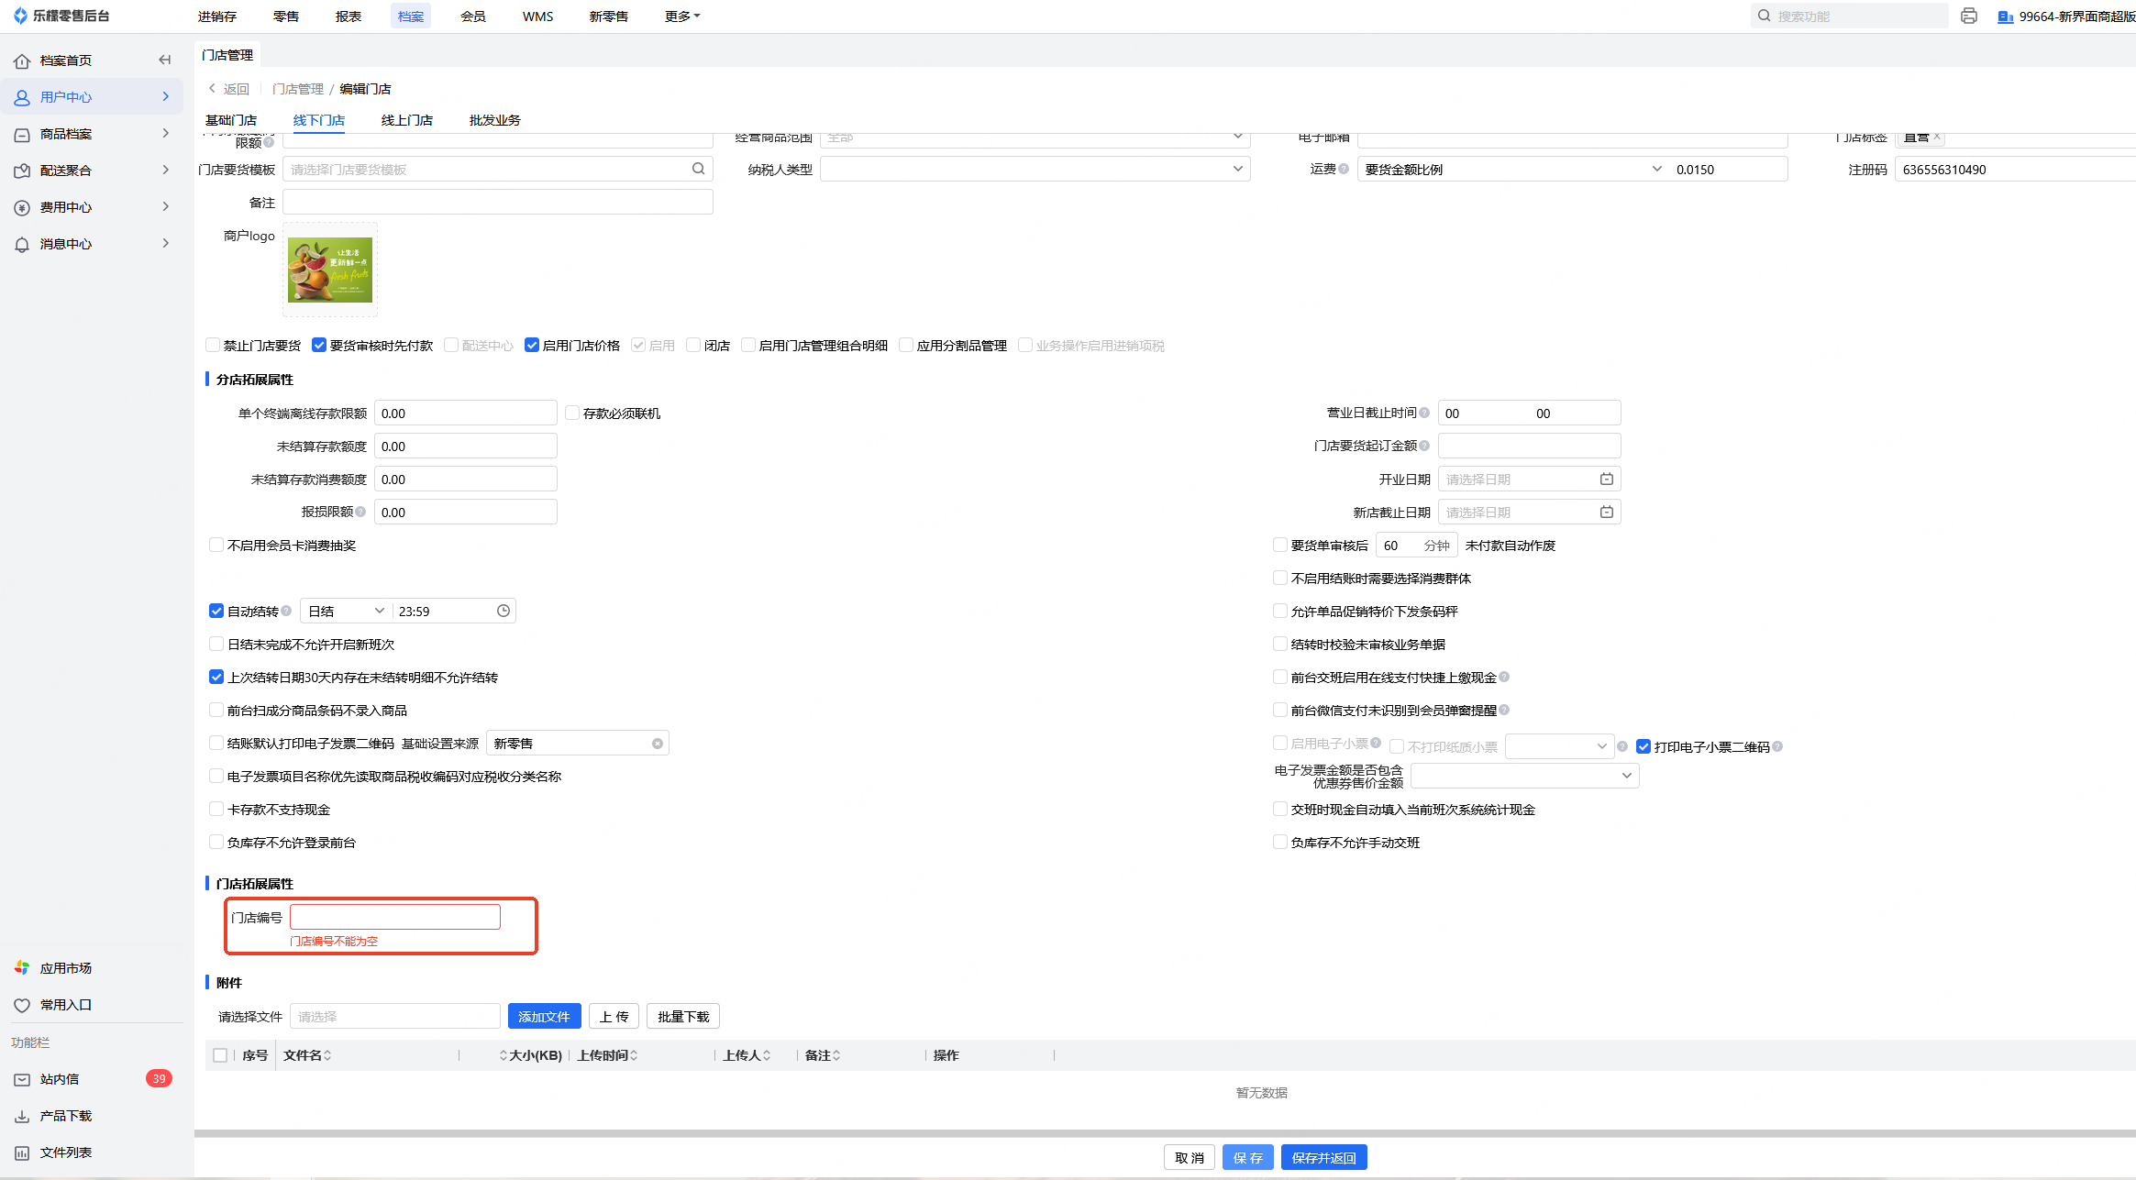This screenshot has height=1180, width=2136.
Task: Click the clock icon beside 23:59
Action: click(x=503, y=611)
